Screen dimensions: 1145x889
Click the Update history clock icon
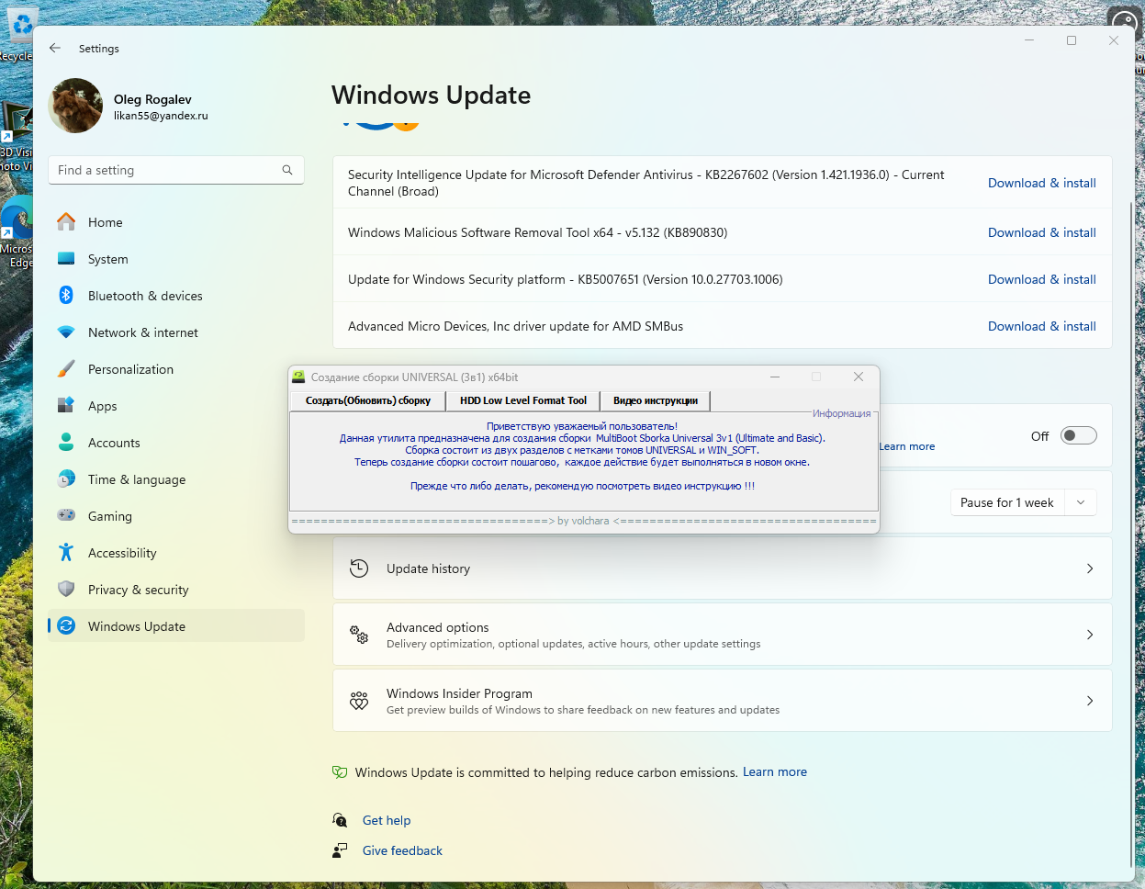point(359,568)
